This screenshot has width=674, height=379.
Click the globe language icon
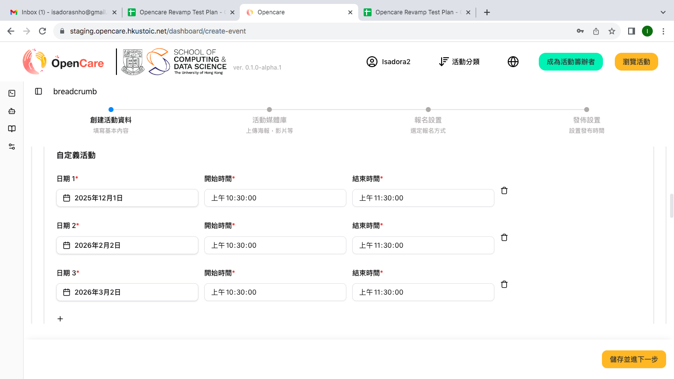pyautogui.click(x=513, y=62)
